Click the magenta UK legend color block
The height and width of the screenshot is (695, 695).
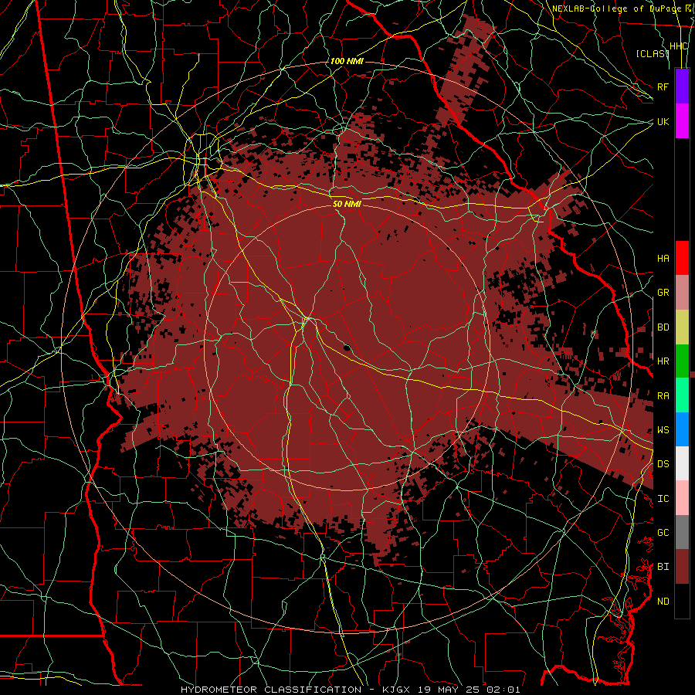(x=682, y=121)
